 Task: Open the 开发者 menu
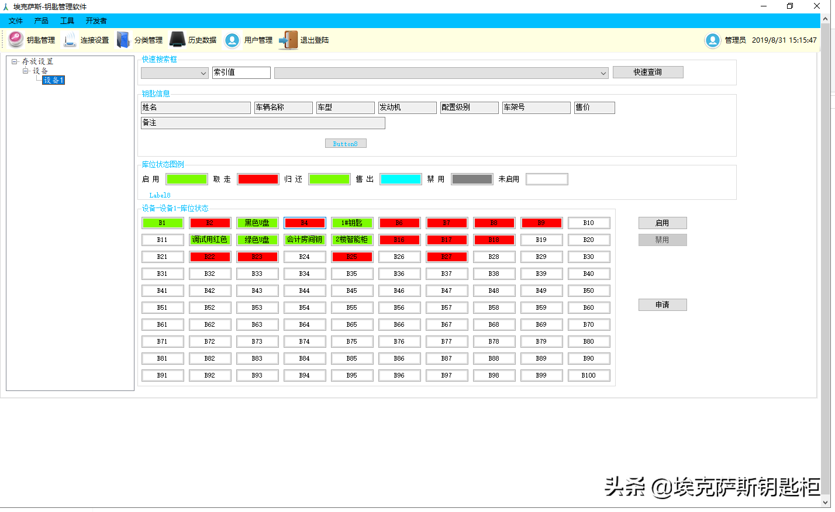point(96,20)
